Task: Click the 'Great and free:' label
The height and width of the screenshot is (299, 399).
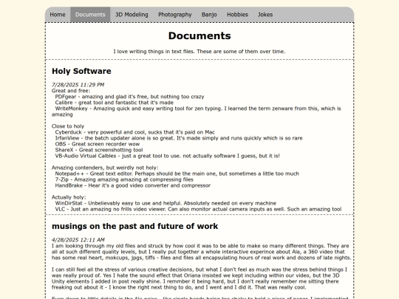Action: (x=71, y=91)
